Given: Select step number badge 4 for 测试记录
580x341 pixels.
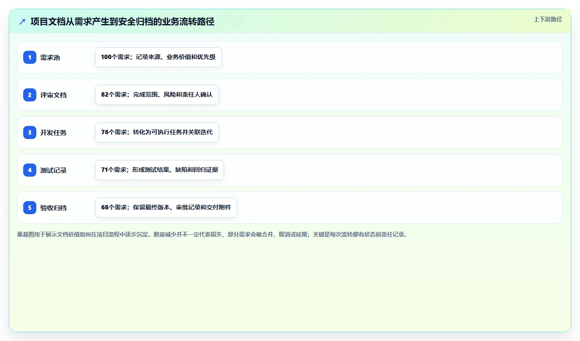Looking at the screenshot, I should 30,170.
